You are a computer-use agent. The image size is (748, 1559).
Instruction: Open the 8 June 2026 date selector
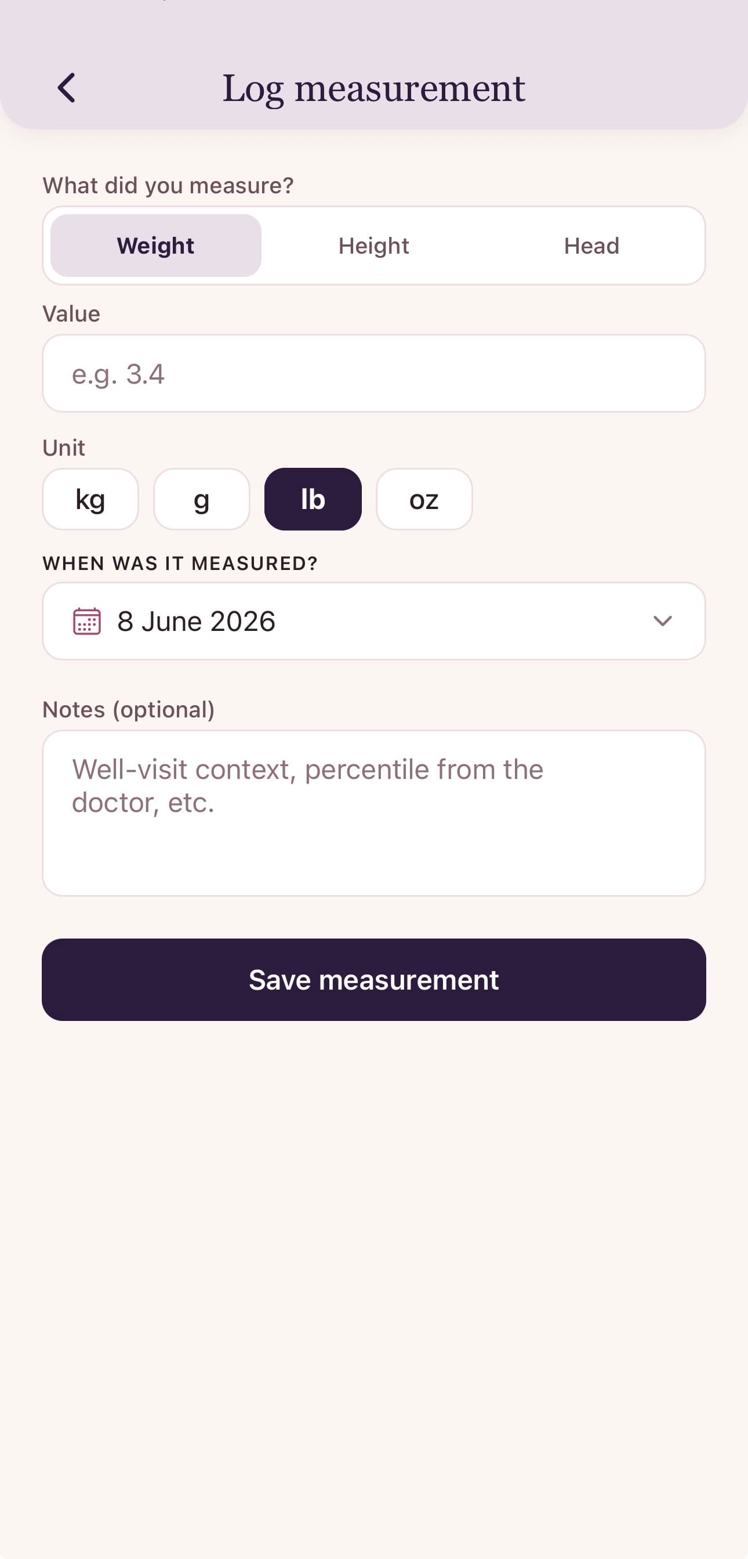[373, 621]
